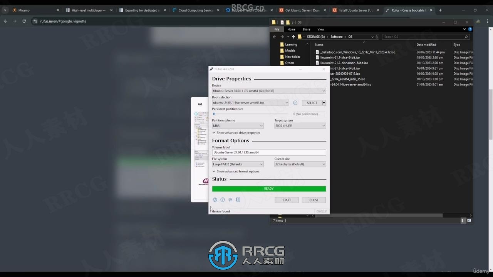Image resolution: width=493 pixels, height=277 pixels.
Task: Open Boot selection dropdown
Action: point(250,103)
